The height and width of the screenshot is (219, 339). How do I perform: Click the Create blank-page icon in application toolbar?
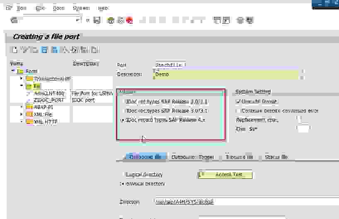tap(14, 50)
